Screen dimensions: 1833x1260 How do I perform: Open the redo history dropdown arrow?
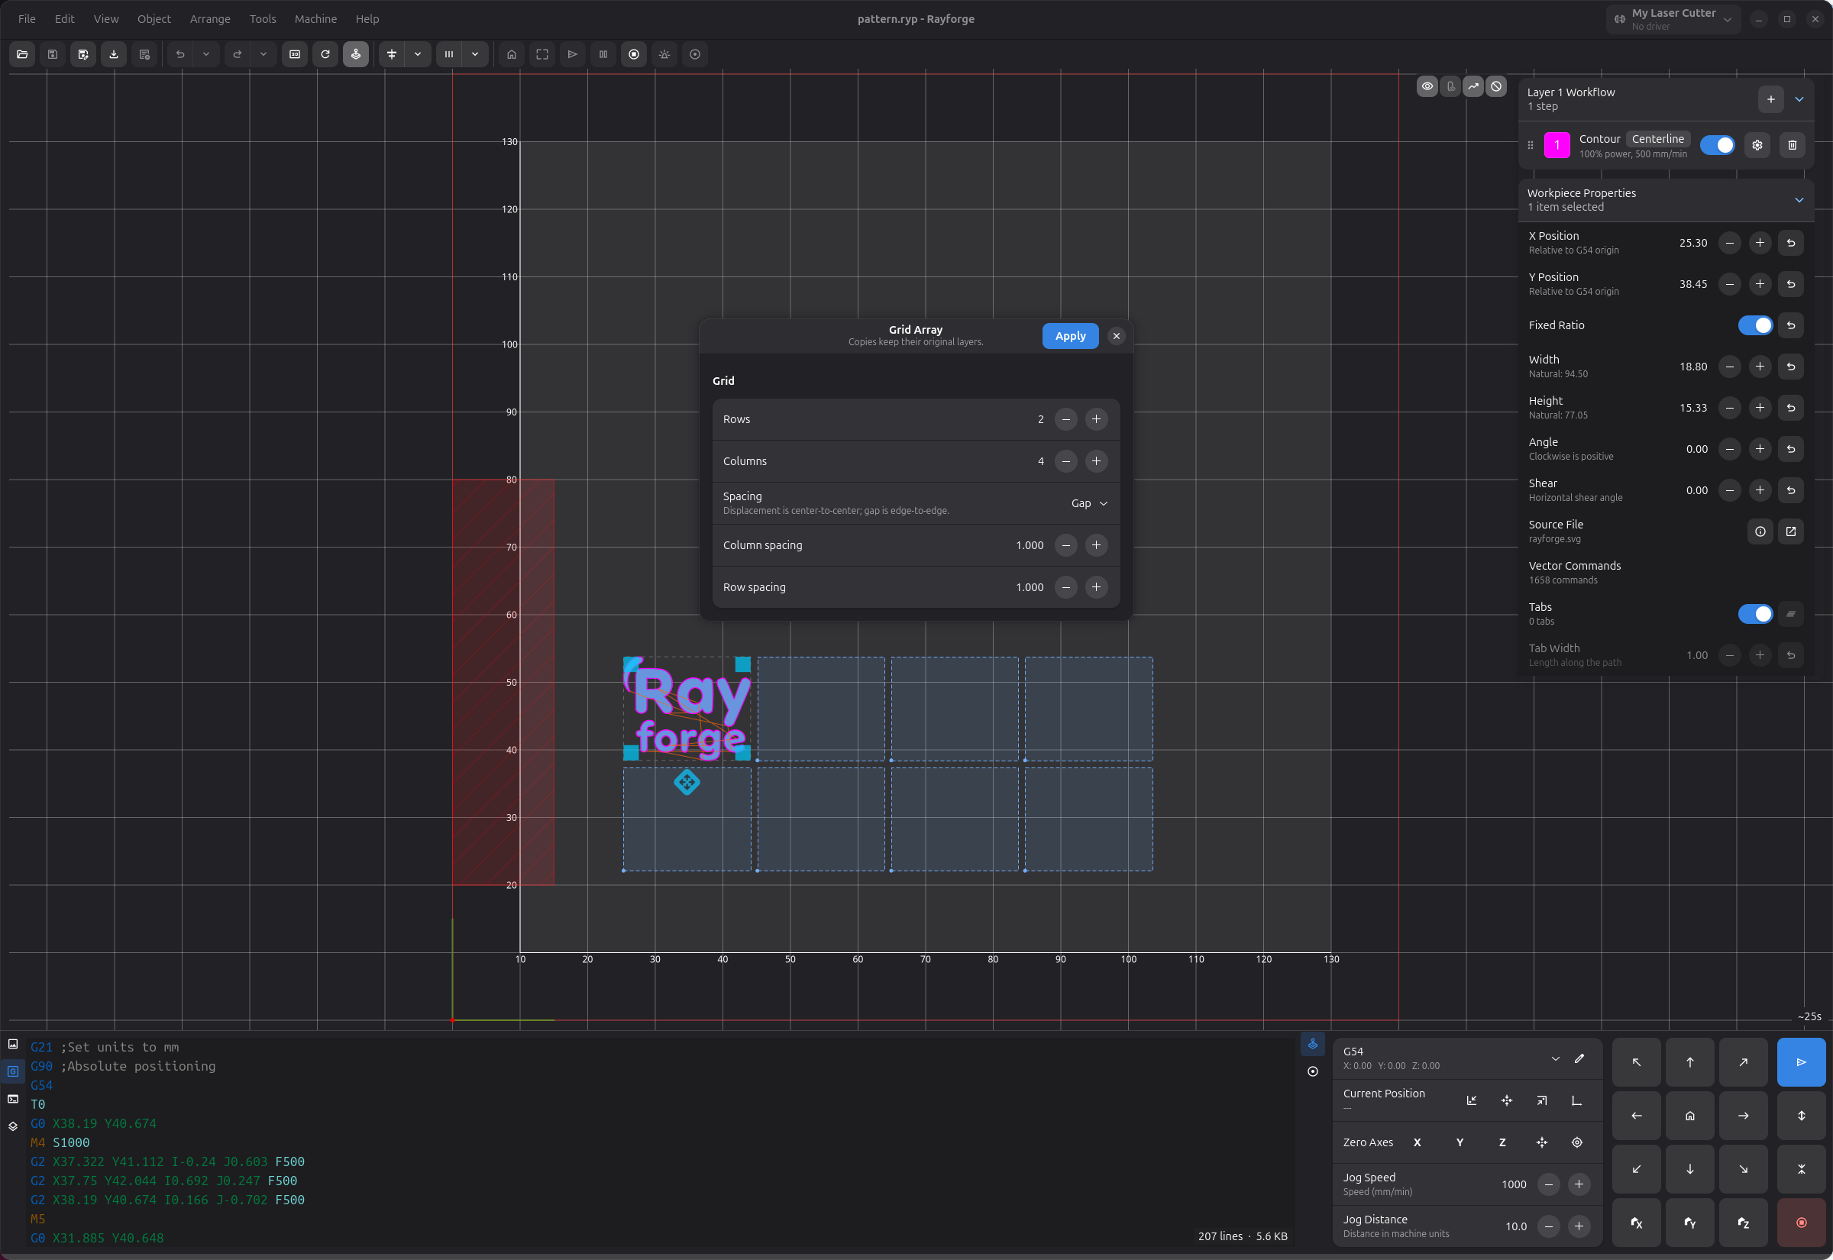click(263, 54)
